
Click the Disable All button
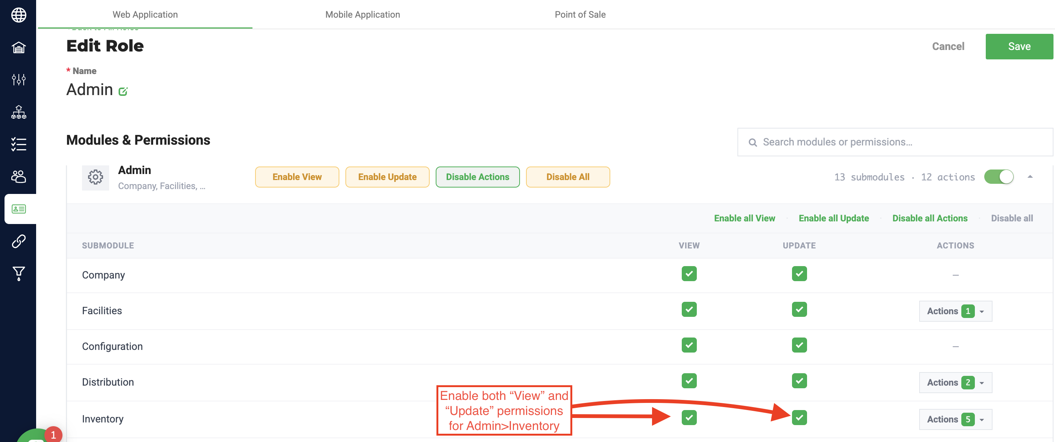pos(568,177)
